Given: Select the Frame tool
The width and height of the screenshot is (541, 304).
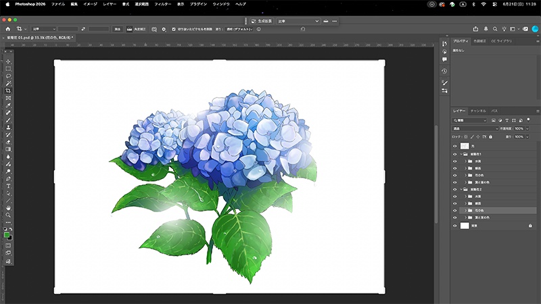Looking at the screenshot, I should pos(8,98).
